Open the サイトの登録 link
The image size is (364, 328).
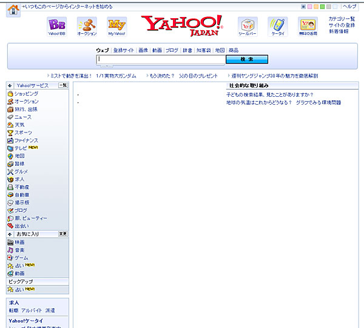coord(342,25)
